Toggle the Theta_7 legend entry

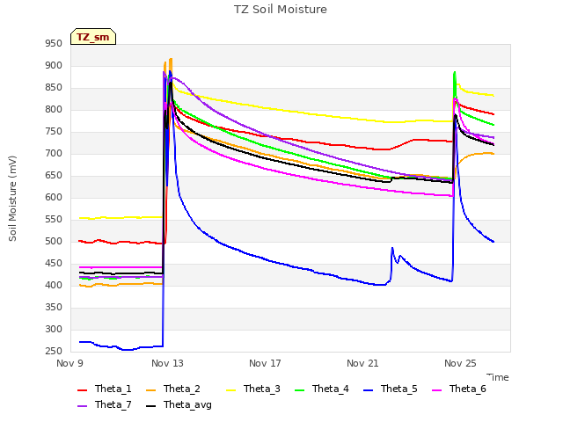tap(105, 404)
